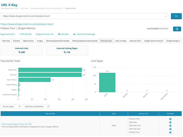Open the Dofollow and Nofollow dropdown
Image resolution: width=183 pixels, height=137 pixels.
36,106
